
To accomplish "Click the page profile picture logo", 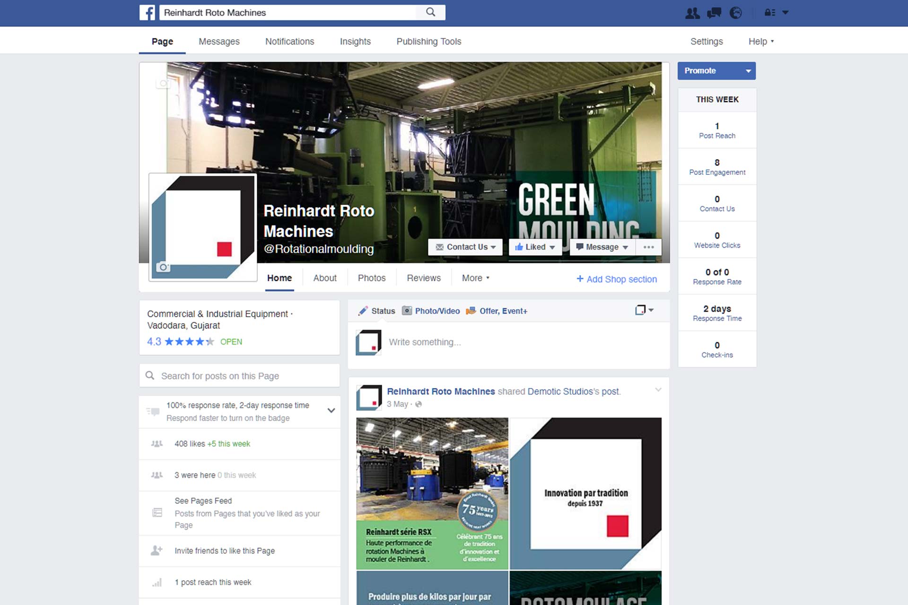I will (x=203, y=227).
